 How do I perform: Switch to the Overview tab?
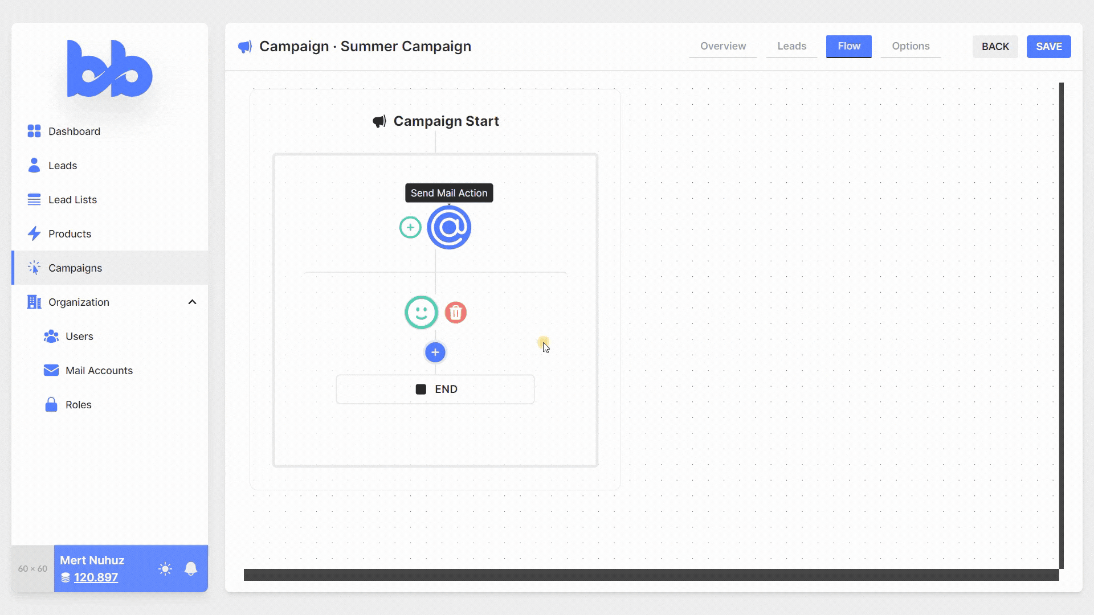[x=722, y=46]
